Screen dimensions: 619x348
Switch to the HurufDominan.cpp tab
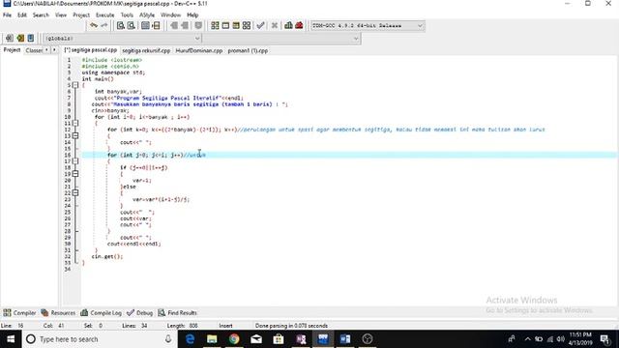coord(199,50)
